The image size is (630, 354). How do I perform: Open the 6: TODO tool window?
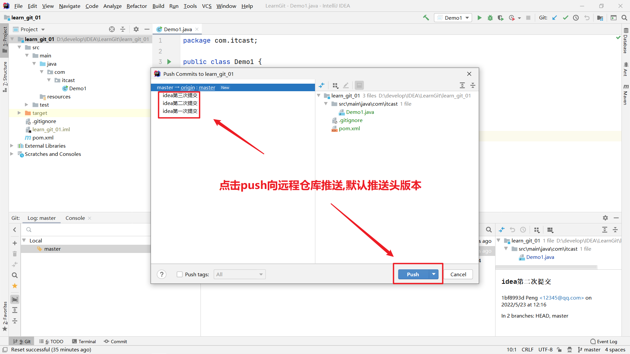[x=51, y=342]
